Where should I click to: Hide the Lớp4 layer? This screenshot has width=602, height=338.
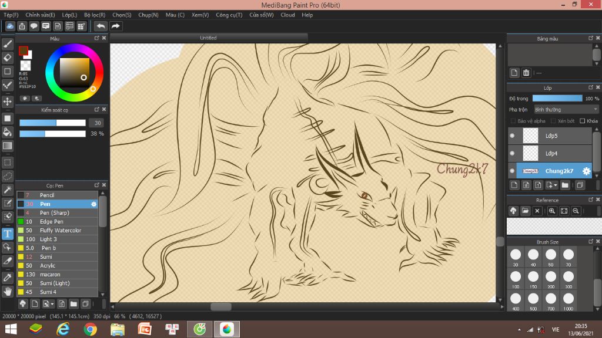coord(512,153)
